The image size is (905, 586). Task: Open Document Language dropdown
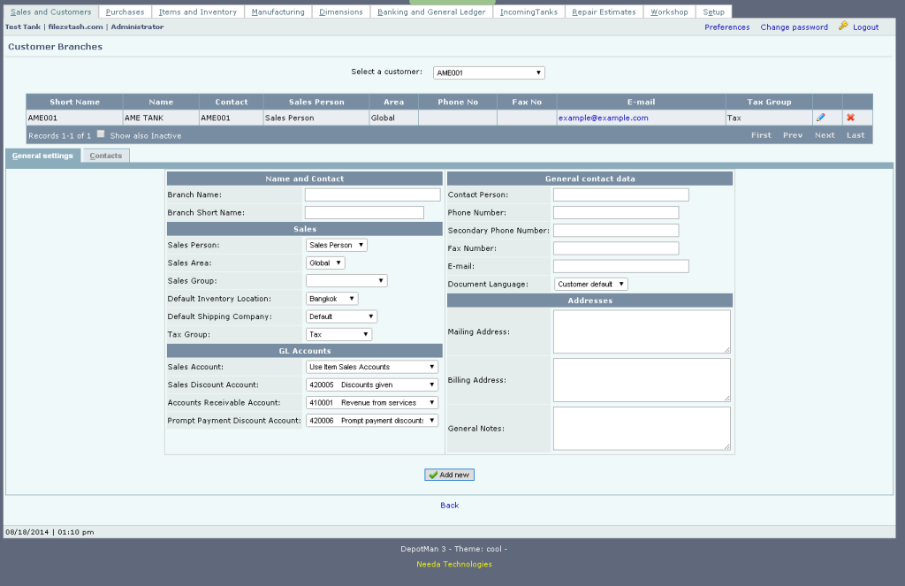[591, 284]
